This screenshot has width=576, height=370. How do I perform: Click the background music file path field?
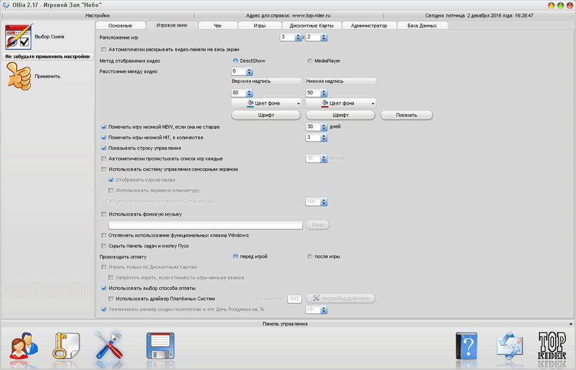pyautogui.click(x=205, y=225)
